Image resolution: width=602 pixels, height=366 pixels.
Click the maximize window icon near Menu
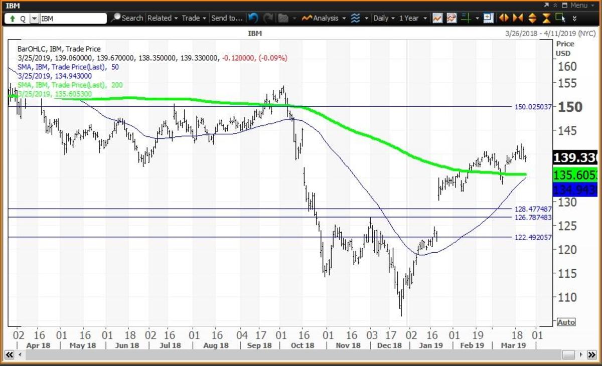564,5
